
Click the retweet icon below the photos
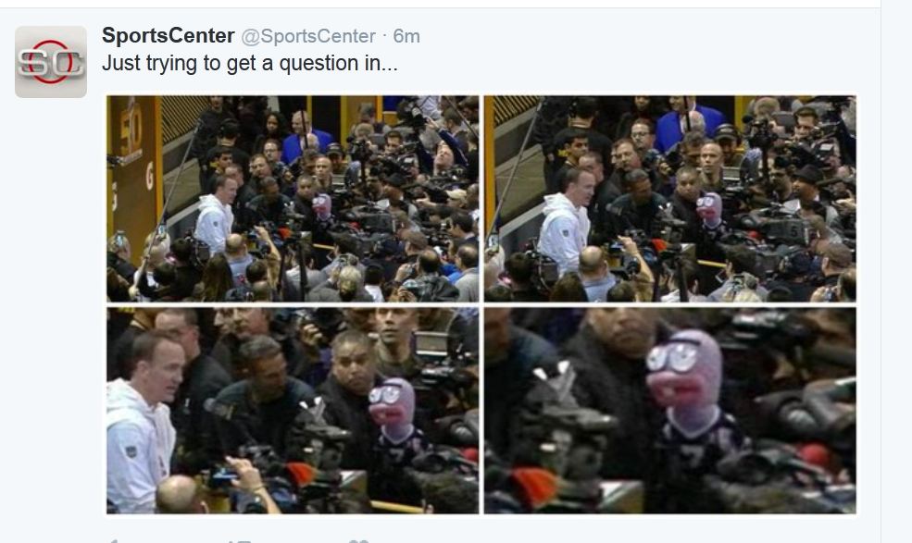click(x=239, y=540)
